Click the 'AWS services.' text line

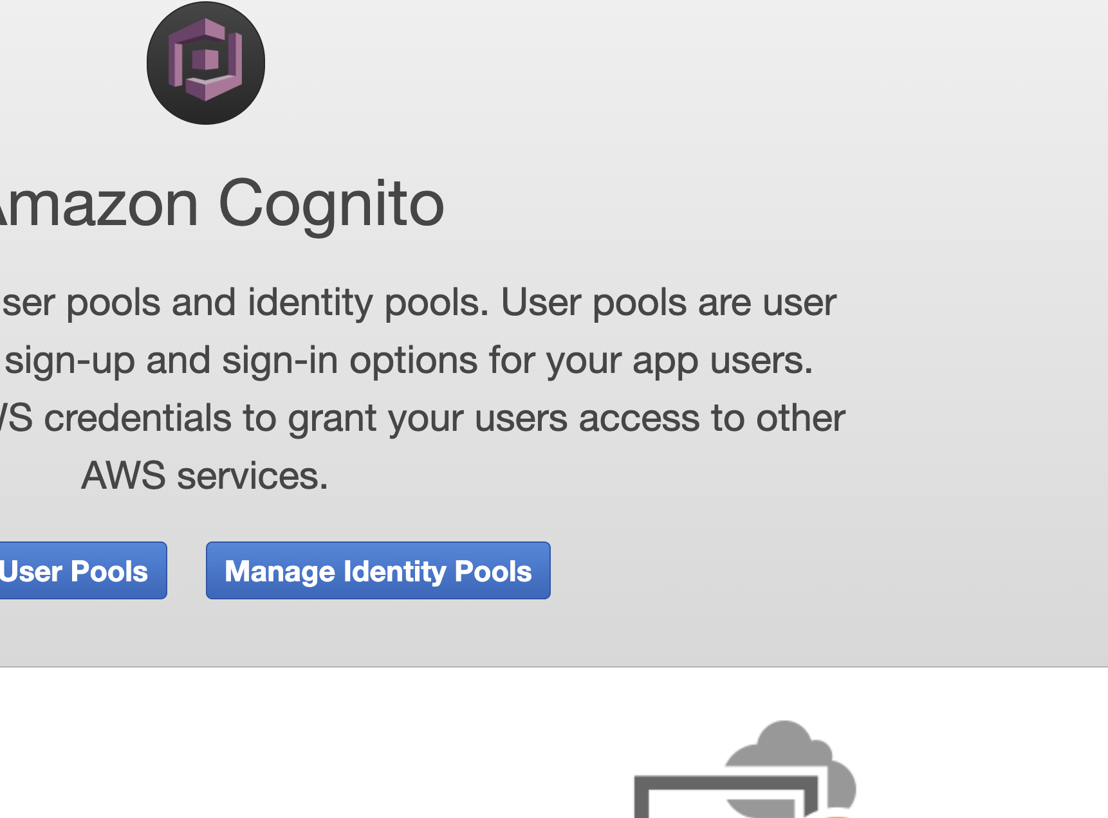tap(205, 476)
